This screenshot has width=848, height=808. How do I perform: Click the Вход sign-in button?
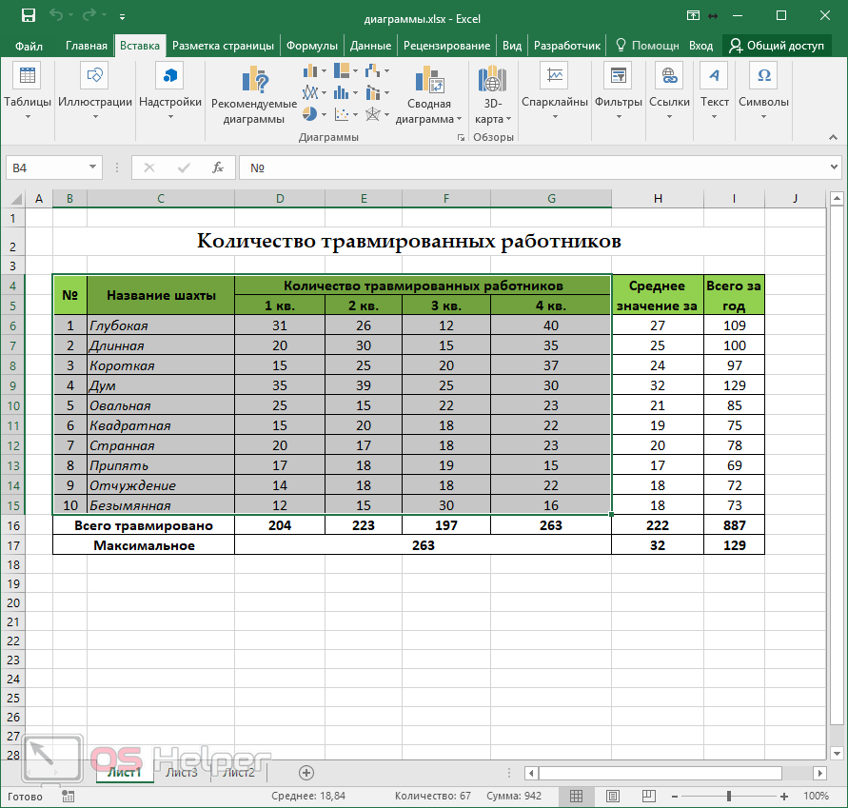tap(700, 46)
